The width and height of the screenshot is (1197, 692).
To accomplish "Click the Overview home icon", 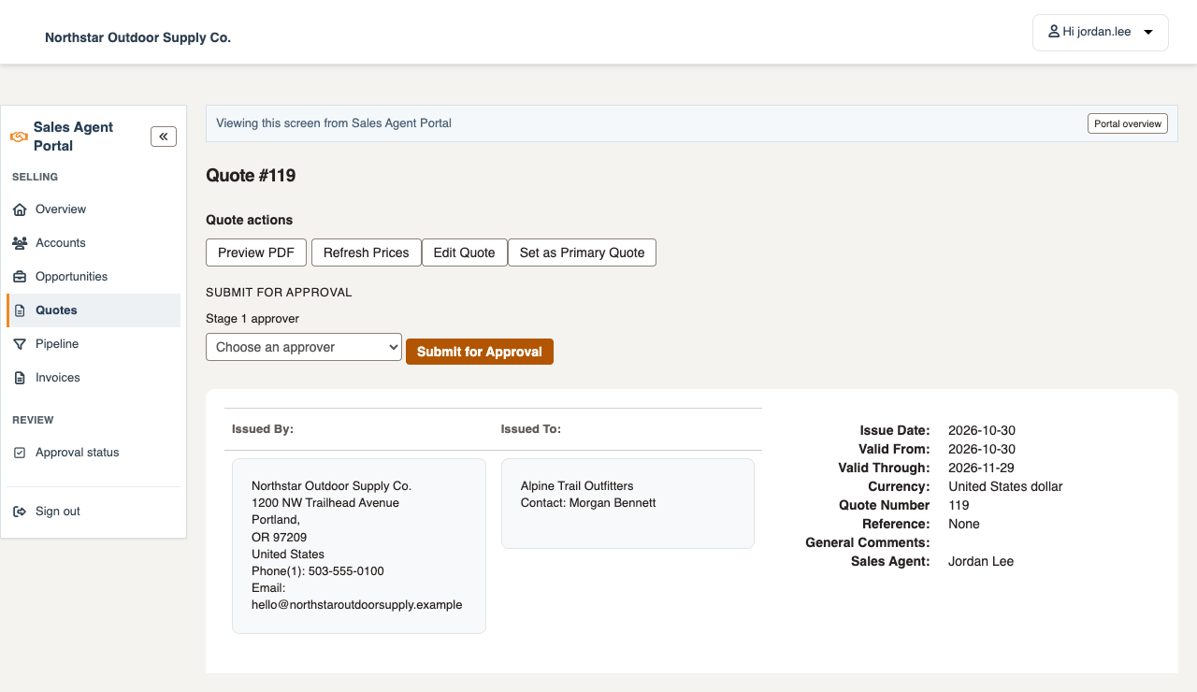I will click(x=20, y=209).
